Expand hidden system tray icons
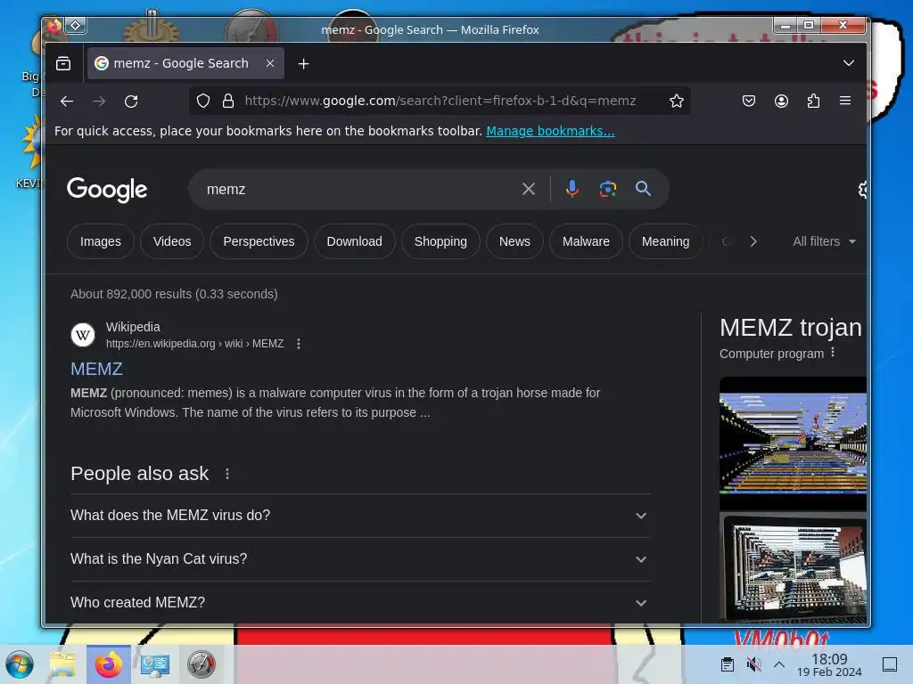913x684 pixels. point(779,664)
